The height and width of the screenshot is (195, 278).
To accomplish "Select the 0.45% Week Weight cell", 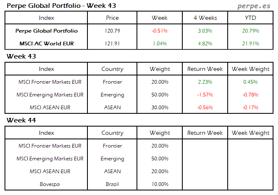I will coord(251,82).
